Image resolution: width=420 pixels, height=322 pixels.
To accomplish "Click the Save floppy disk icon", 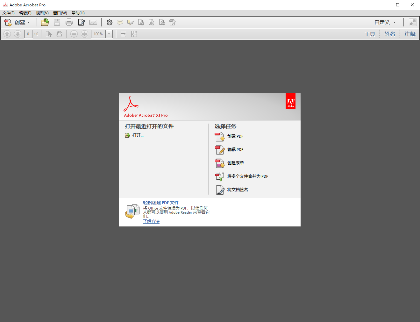I will click(x=57, y=22).
